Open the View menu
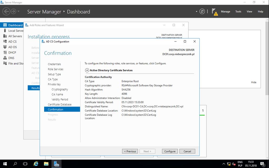This screenshot has width=269, height=168. pos(249,12)
